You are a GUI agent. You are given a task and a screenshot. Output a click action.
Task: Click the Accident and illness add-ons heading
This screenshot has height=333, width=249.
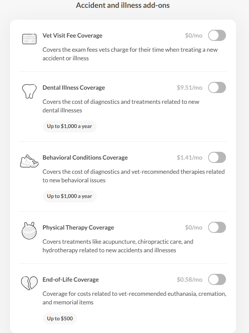tap(123, 5)
